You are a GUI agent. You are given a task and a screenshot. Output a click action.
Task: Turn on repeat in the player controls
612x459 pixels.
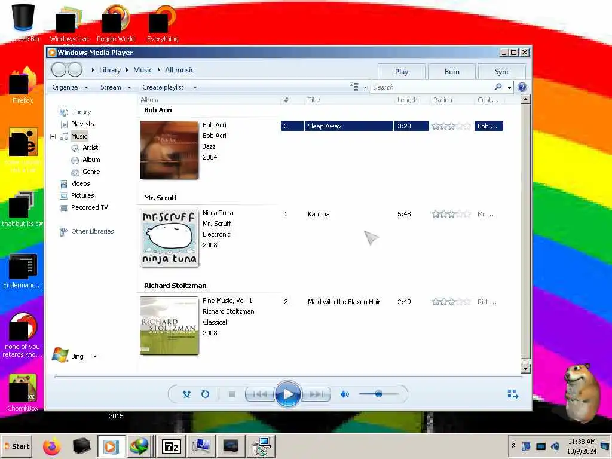[206, 394]
